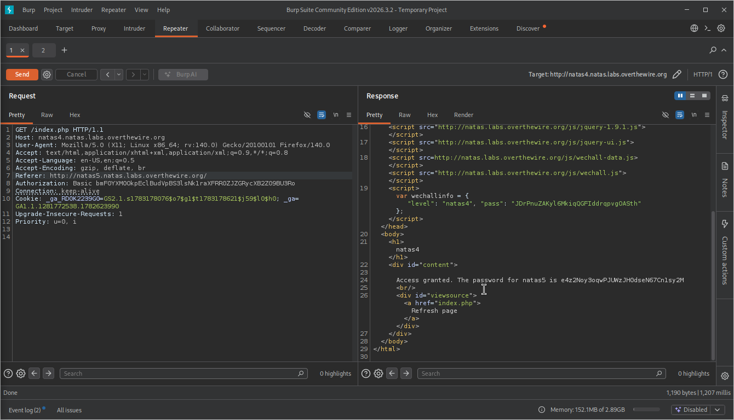
Task: Click the memory info icon
Action: pos(542,410)
